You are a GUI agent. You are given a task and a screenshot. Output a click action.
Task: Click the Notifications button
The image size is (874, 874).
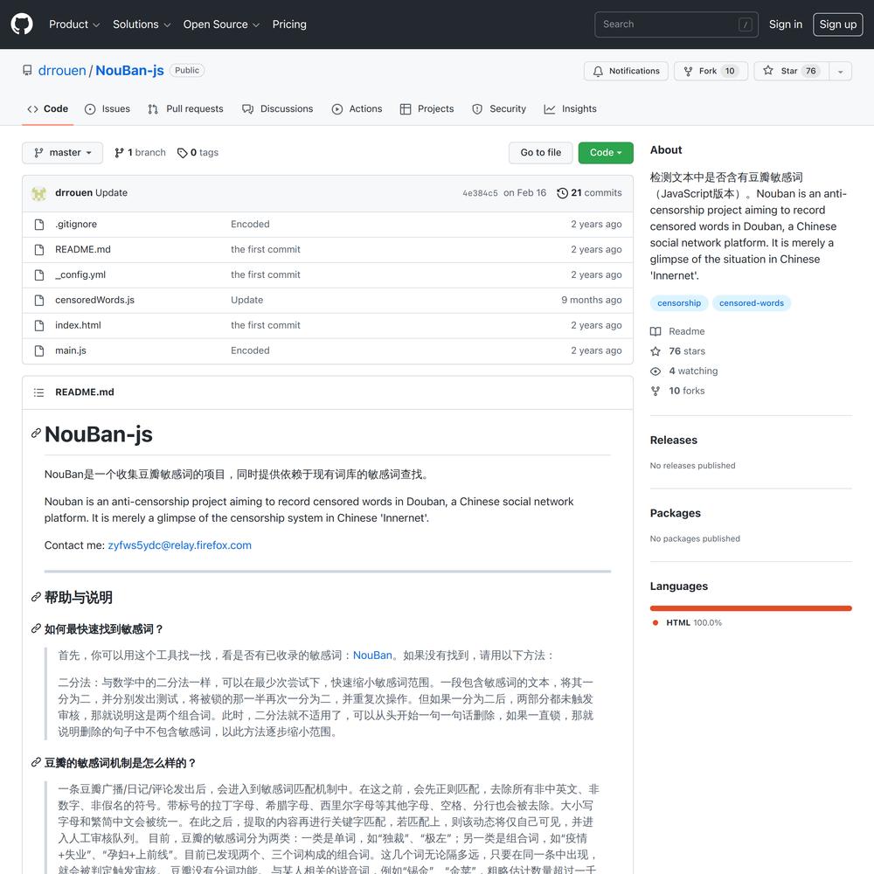[626, 72]
